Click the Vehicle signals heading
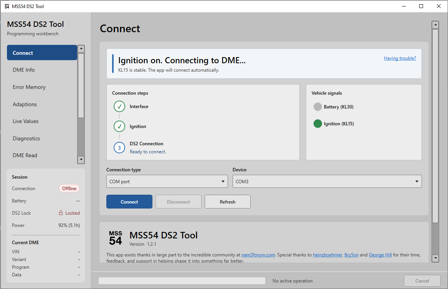448x289 pixels. pyautogui.click(x=327, y=93)
